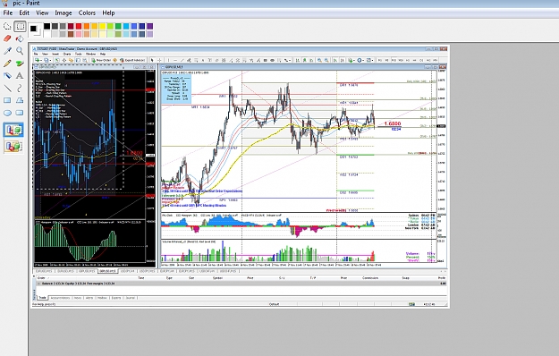Screen dimensions: 559x356
Task: Pick the purple palette swatch
Action: pos(149,26)
